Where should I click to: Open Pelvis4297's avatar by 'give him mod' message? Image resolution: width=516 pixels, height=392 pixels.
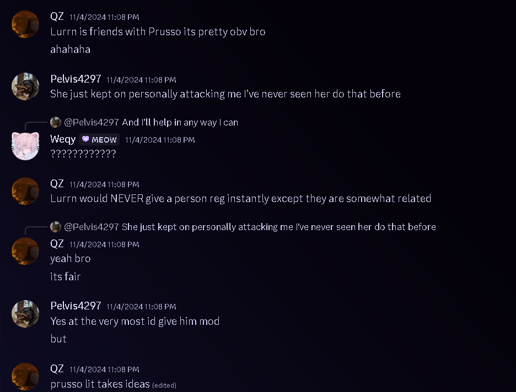tap(25, 313)
